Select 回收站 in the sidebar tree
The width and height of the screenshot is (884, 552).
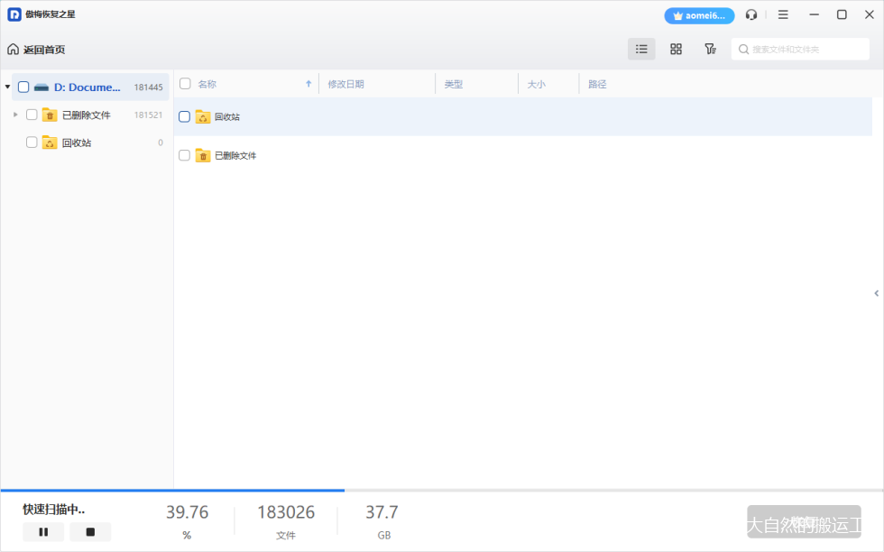[x=77, y=143]
